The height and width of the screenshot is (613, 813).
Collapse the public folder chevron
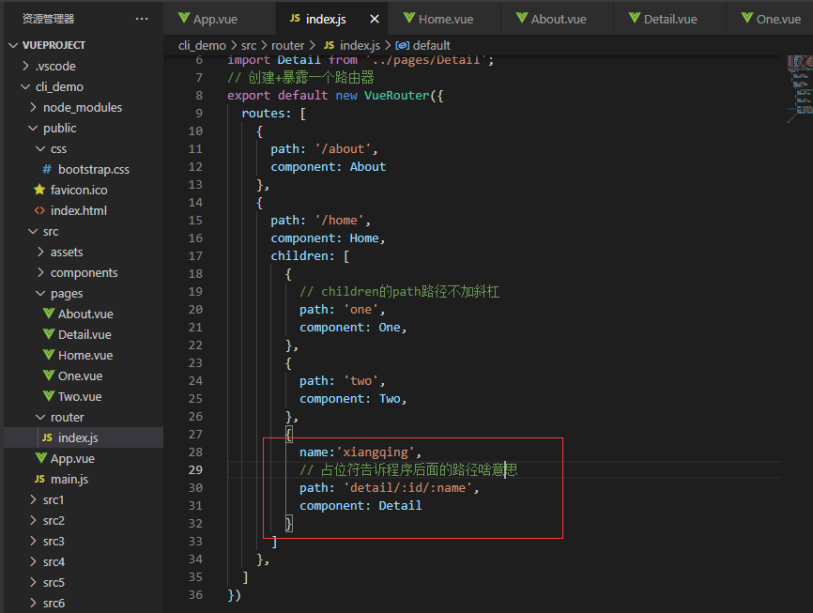click(x=33, y=128)
